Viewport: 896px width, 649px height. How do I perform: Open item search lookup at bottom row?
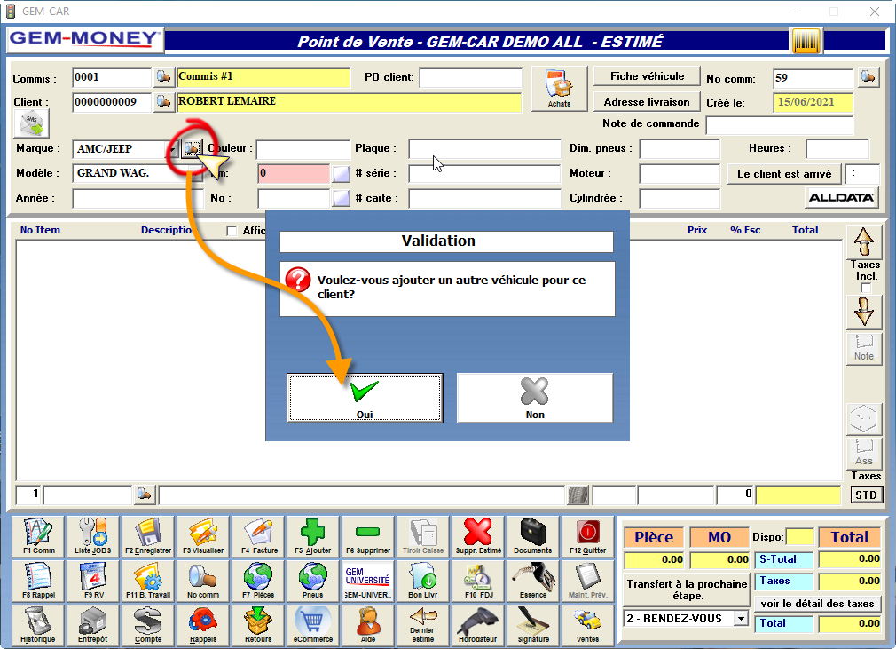[x=144, y=494]
